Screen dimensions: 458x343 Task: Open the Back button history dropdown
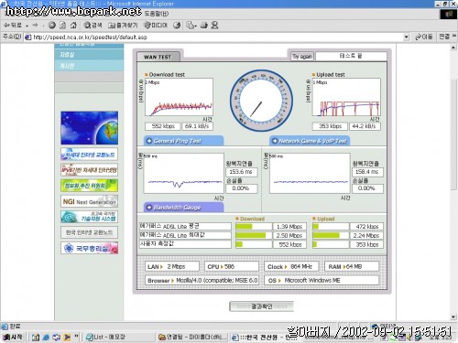pos(27,26)
